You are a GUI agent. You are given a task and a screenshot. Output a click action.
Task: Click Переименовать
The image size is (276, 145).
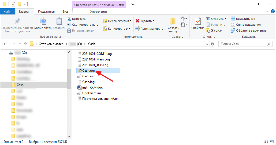click(x=149, y=29)
